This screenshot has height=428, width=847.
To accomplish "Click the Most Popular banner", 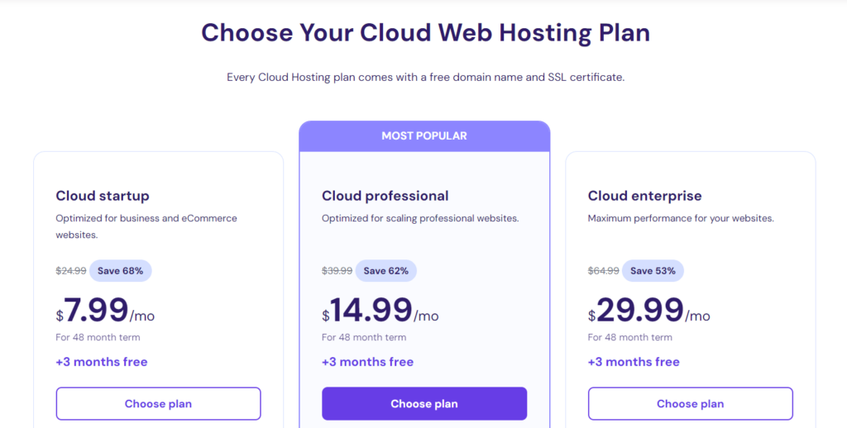I will pos(424,136).
